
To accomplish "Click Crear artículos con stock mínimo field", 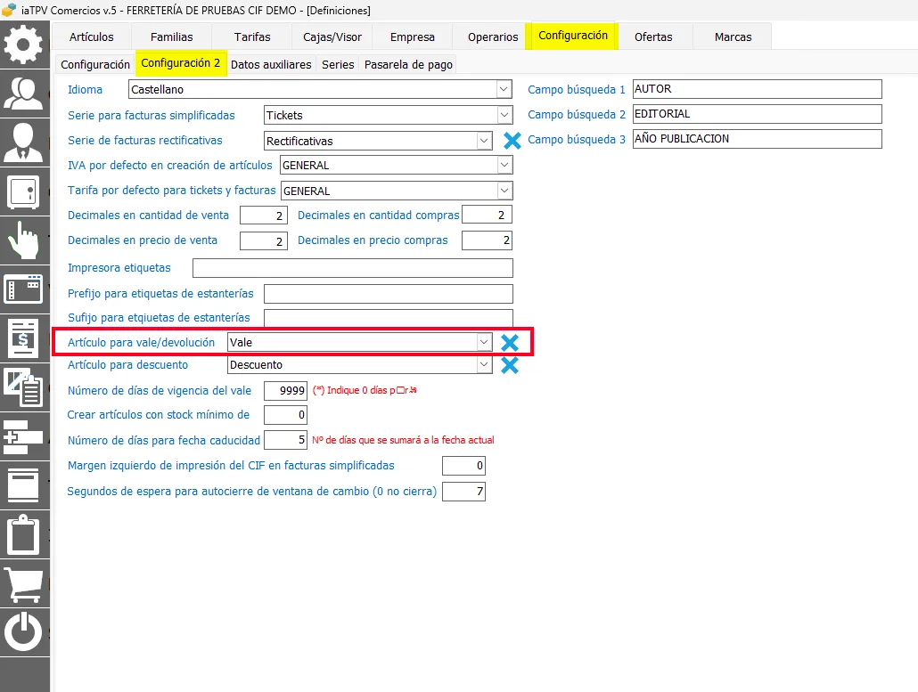I will [x=286, y=415].
